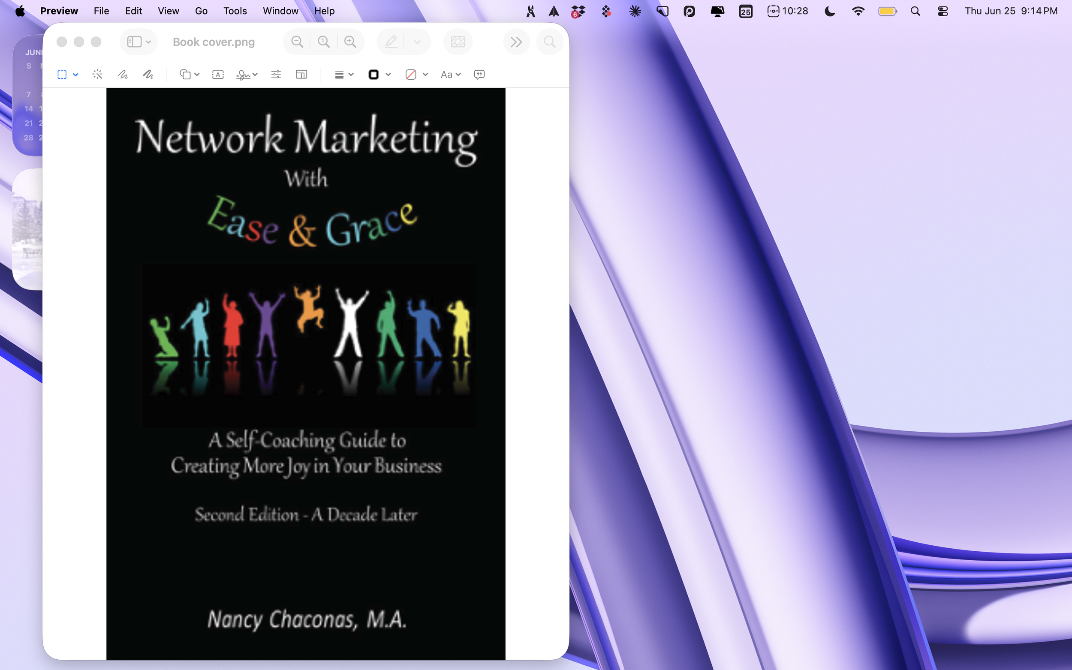Screen dimensions: 1072x670
Task: Open the calendar 25 menu bar icon
Action: click(745, 11)
